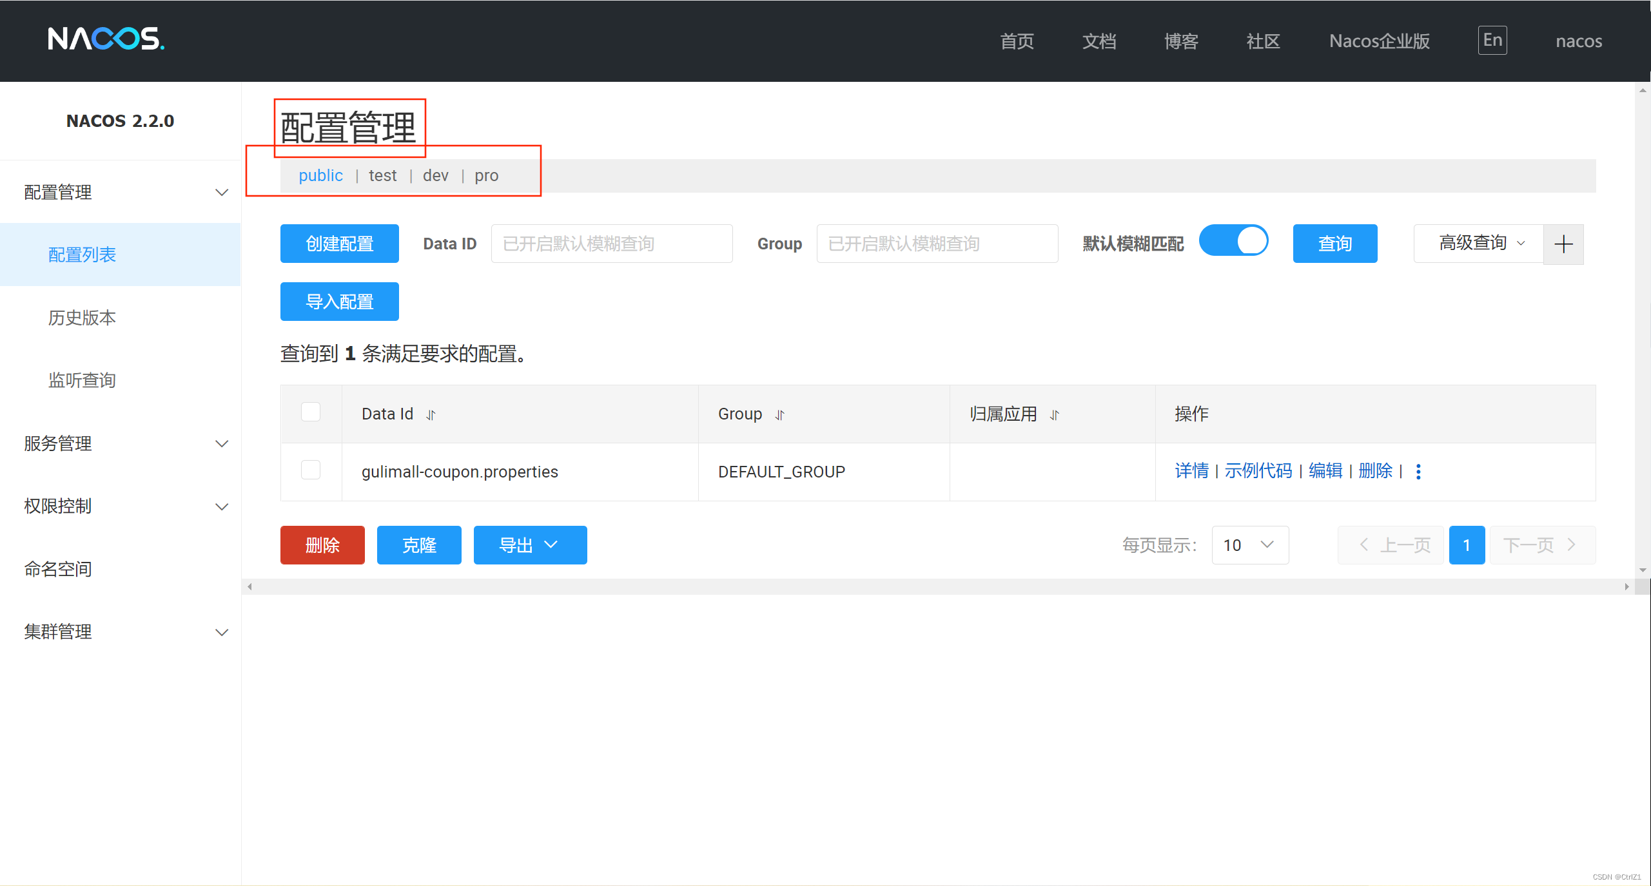
Task: Check the gulimall-coupon.properties row checkbox
Action: 311,470
